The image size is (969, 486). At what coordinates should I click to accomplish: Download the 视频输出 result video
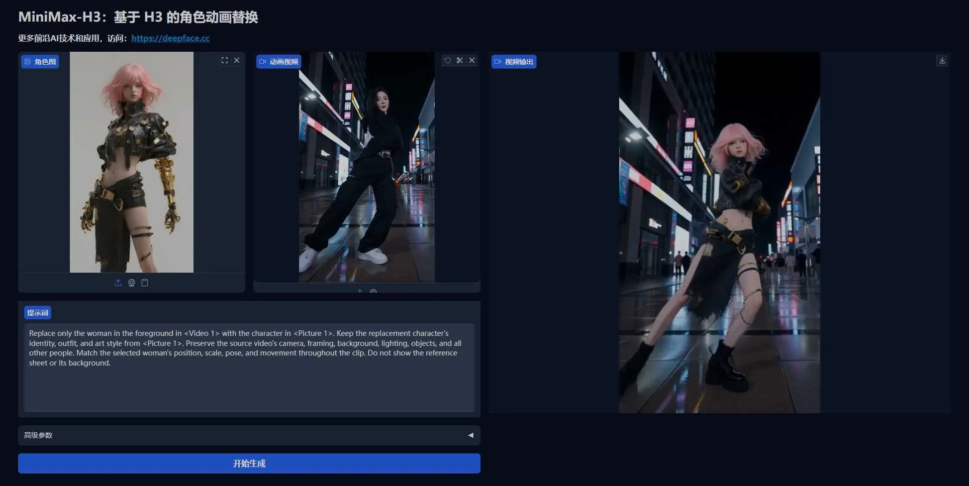click(x=942, y=60)
